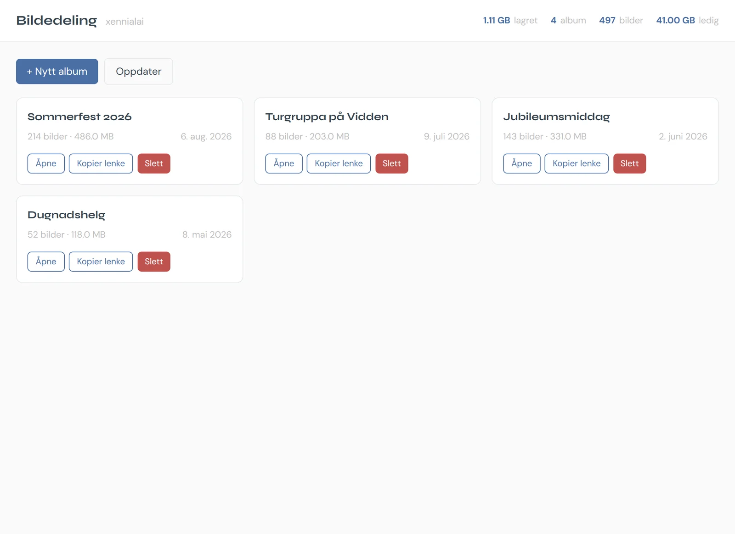The height and width of the screenshot is (534, 735).
Task: Click the 143 bilder · 331.0 MB text
Action: (545, 137)
